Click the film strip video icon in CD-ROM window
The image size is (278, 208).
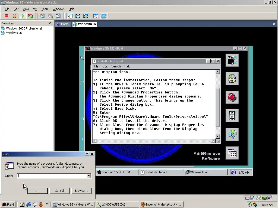click(x=232, y=116)
